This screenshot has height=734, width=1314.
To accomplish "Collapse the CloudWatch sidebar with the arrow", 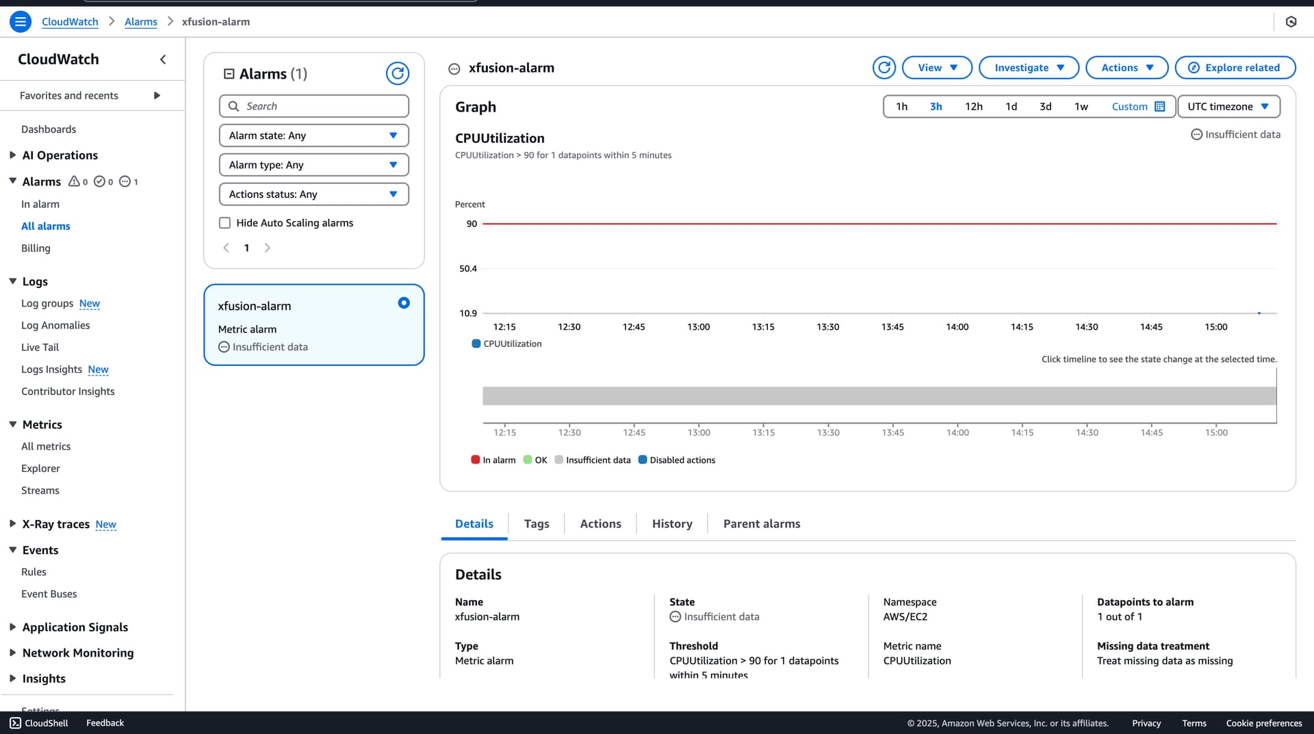I will (x=163, y=60).
